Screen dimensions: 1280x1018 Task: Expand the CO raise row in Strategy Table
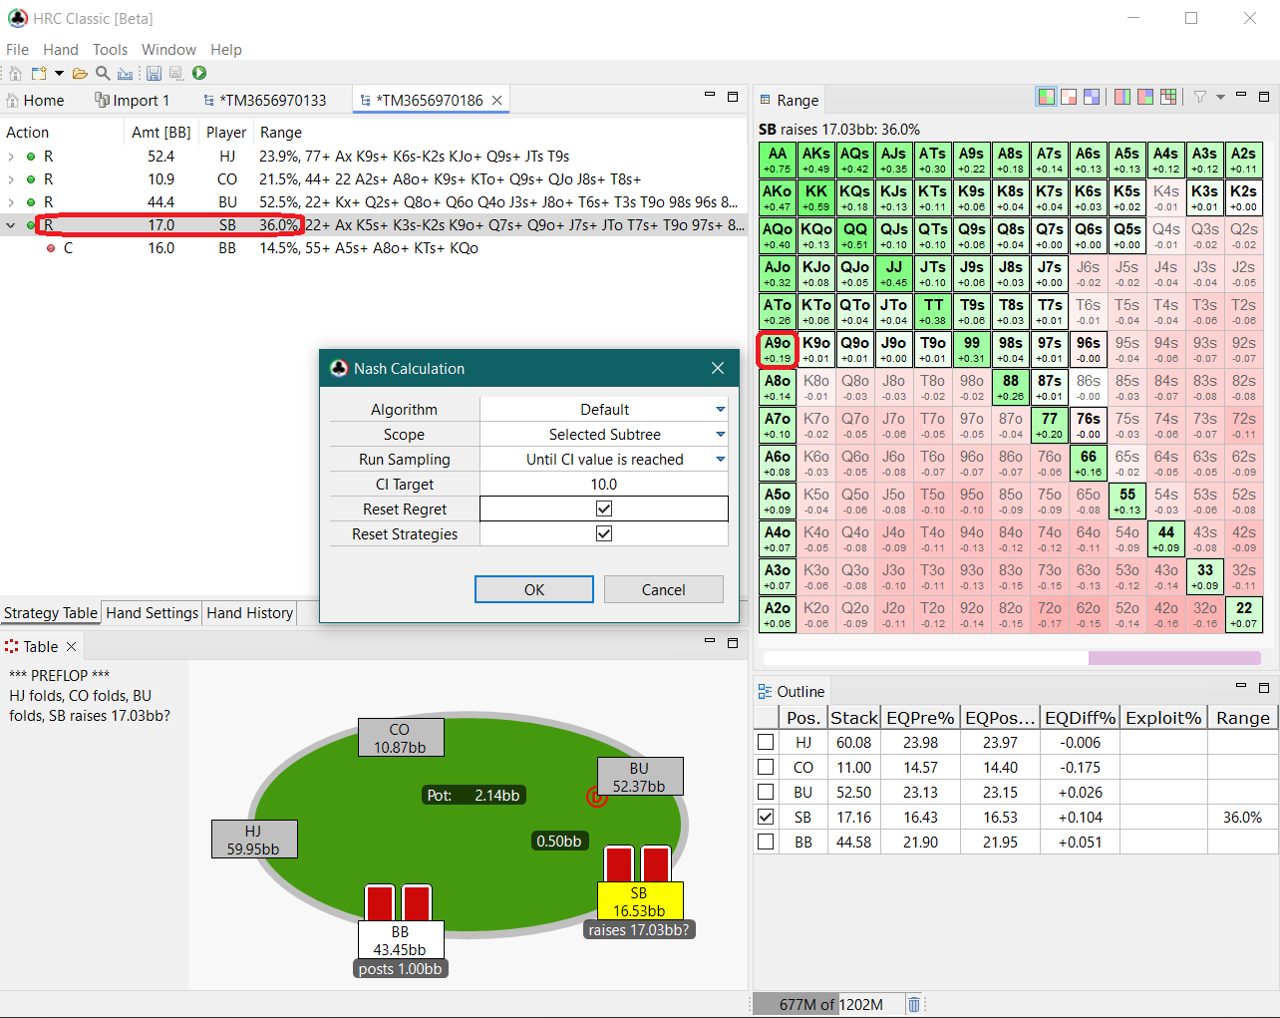11,179
